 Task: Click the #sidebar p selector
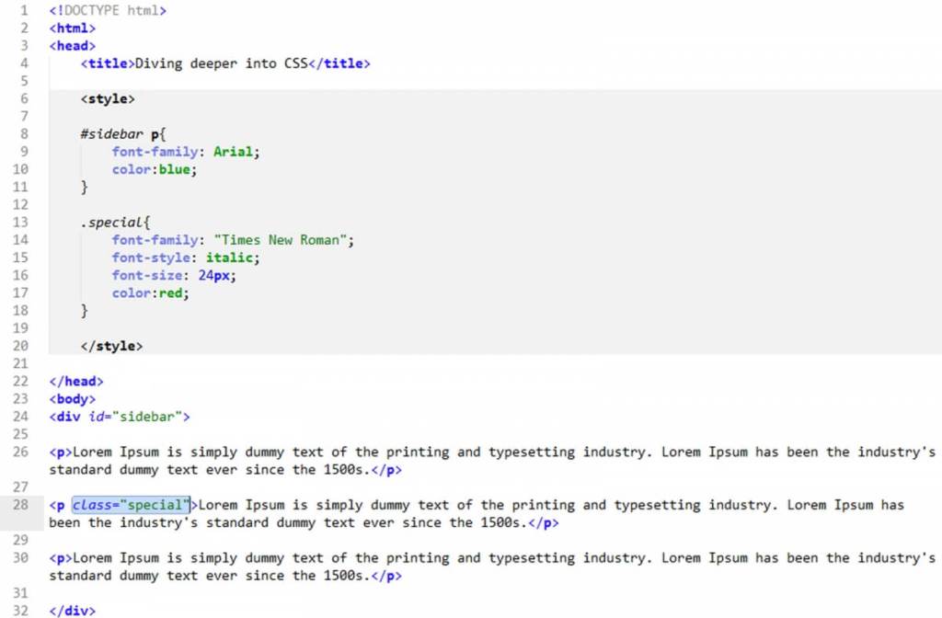point(118,134)
